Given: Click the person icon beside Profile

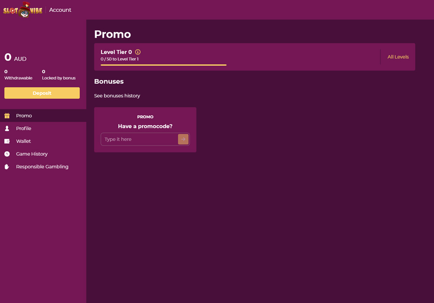Looking at the screenshot, I should pos(7,129).
